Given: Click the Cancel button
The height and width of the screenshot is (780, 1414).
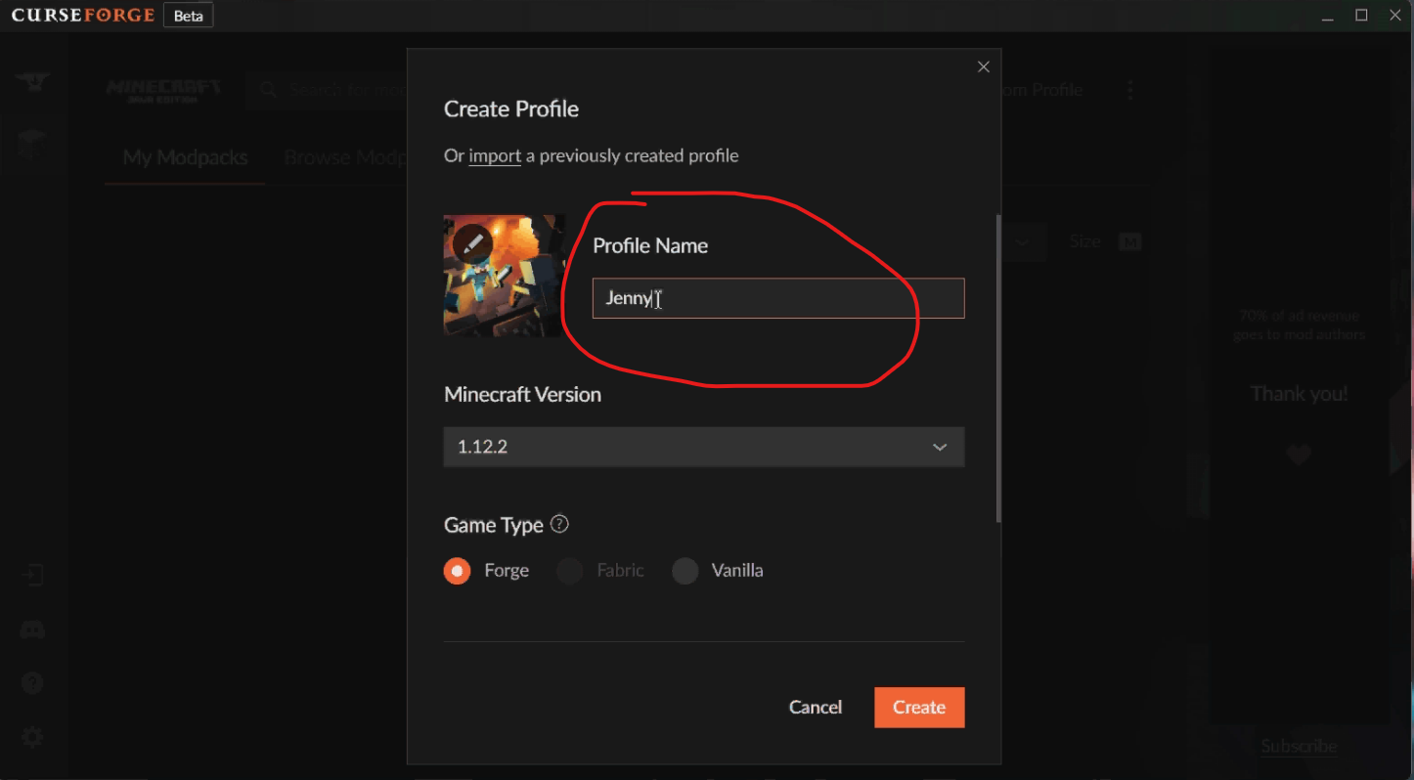Looking at the screenshot, I should pyautogui.click(x=816, y=707).
